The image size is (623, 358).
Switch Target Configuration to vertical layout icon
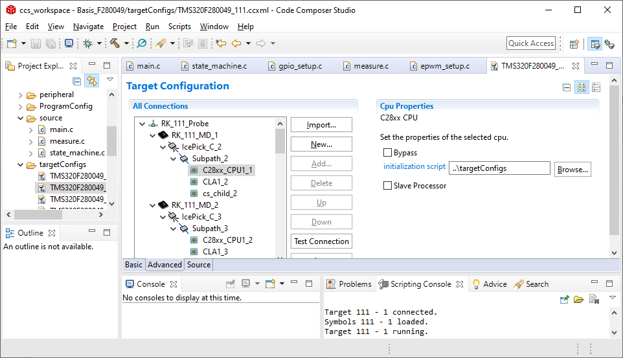596,87
